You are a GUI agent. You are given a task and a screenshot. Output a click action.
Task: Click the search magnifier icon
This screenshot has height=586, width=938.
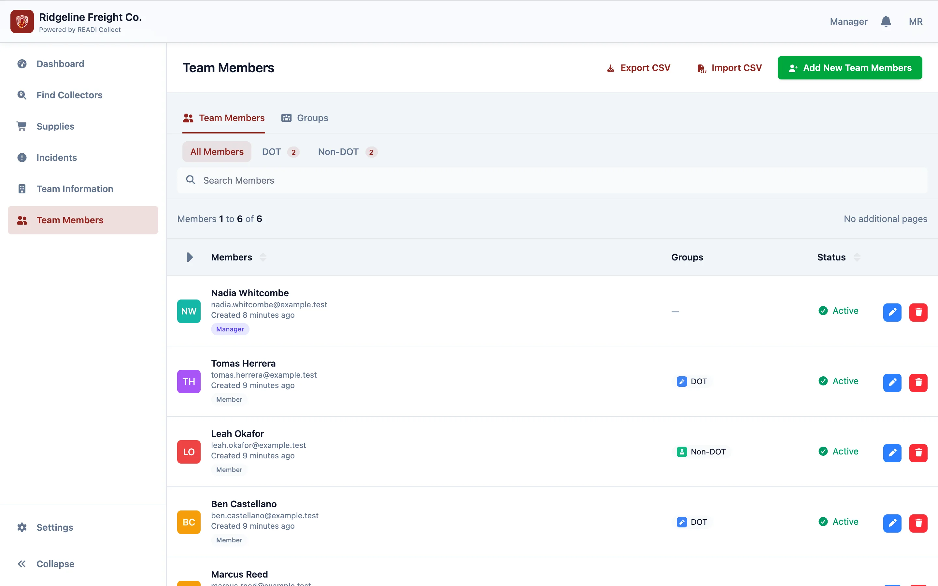(190, 180)
